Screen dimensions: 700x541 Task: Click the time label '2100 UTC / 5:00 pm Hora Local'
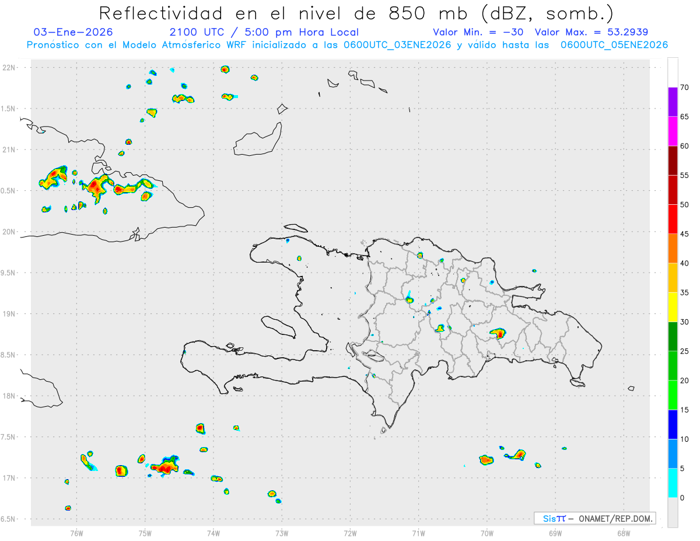pyautogui.click(x=264, y=32)
